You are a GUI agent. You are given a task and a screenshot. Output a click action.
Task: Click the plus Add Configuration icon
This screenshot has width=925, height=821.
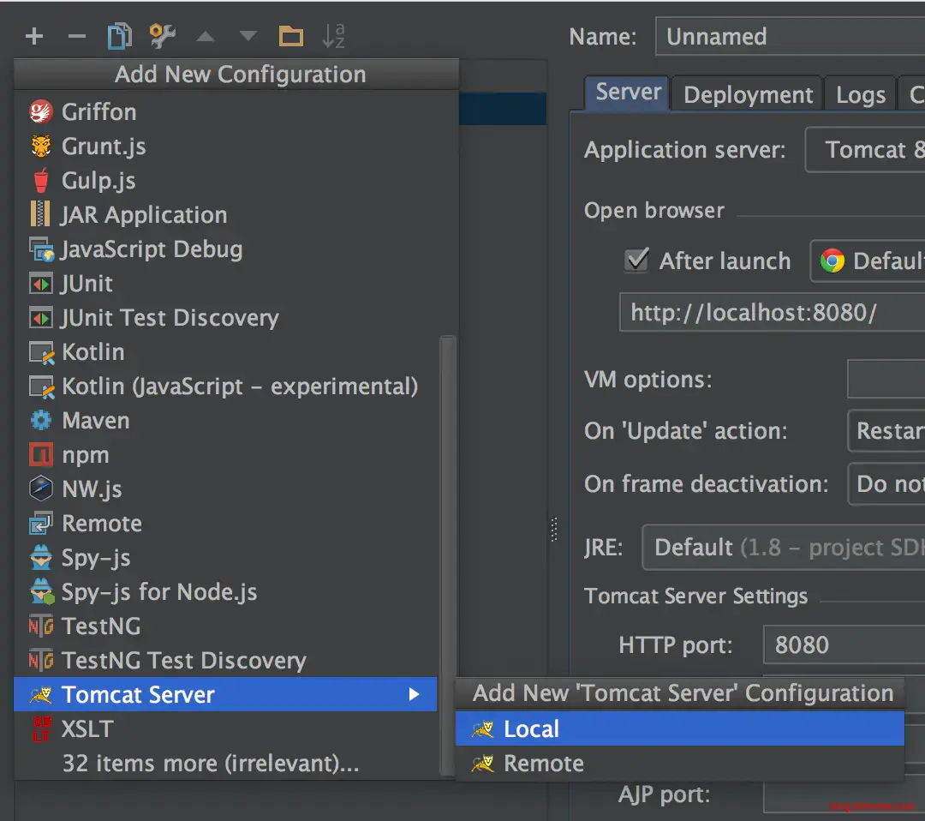click(x=34, y=36)
